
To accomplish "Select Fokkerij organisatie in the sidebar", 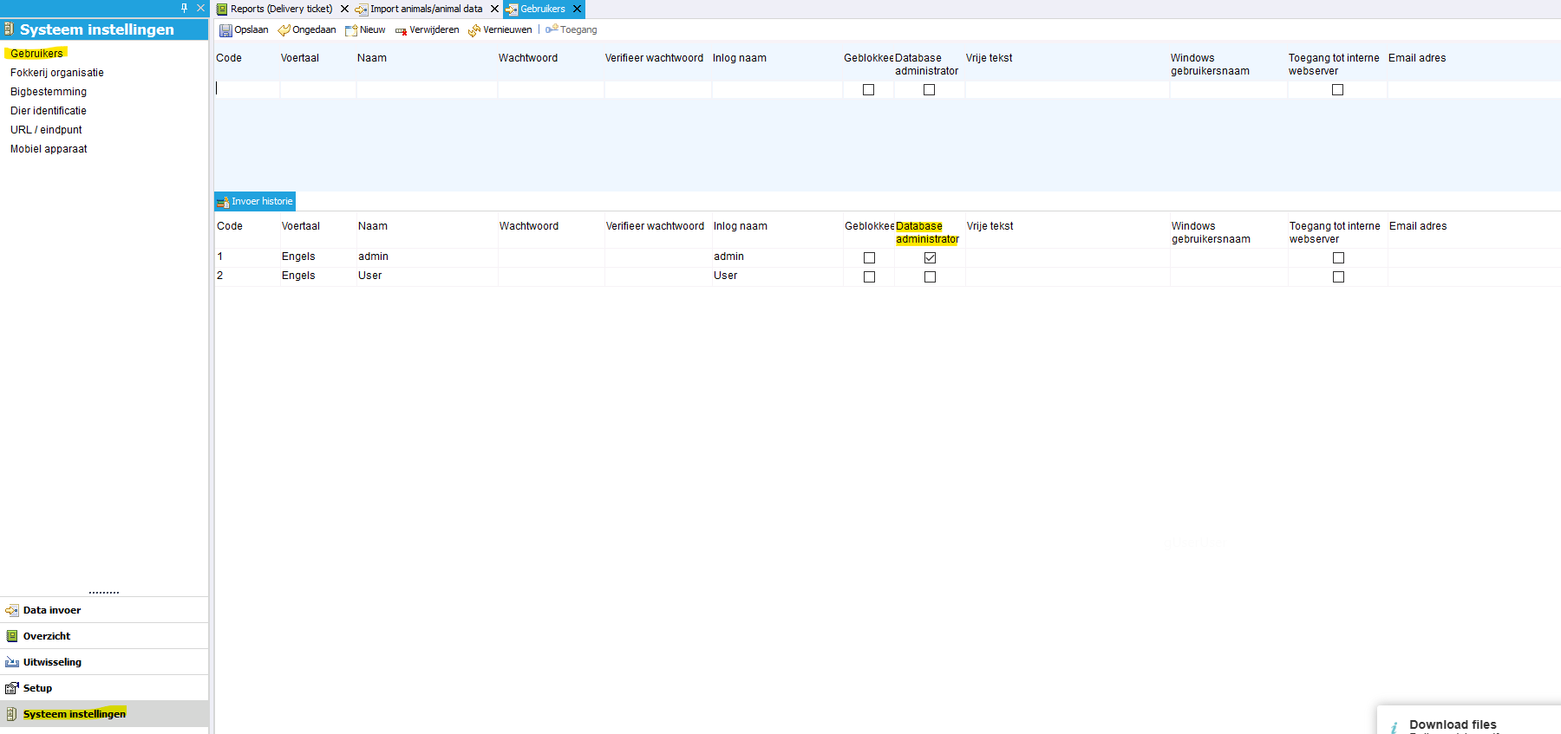I will (57, 73).
